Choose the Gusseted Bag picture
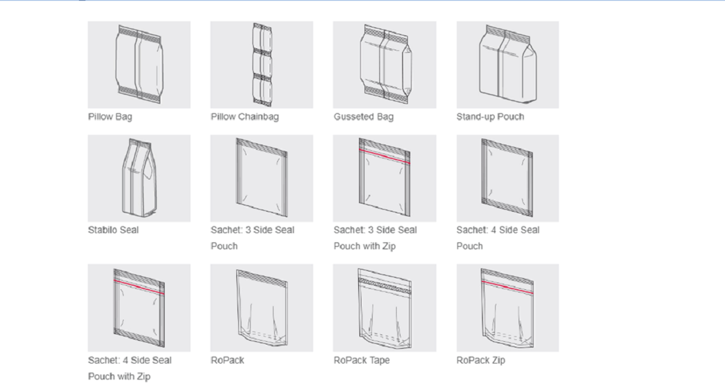This screenshot has height=385, width=725. pos(384,64)
